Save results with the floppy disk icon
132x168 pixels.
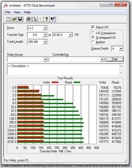tap(20, 19)
